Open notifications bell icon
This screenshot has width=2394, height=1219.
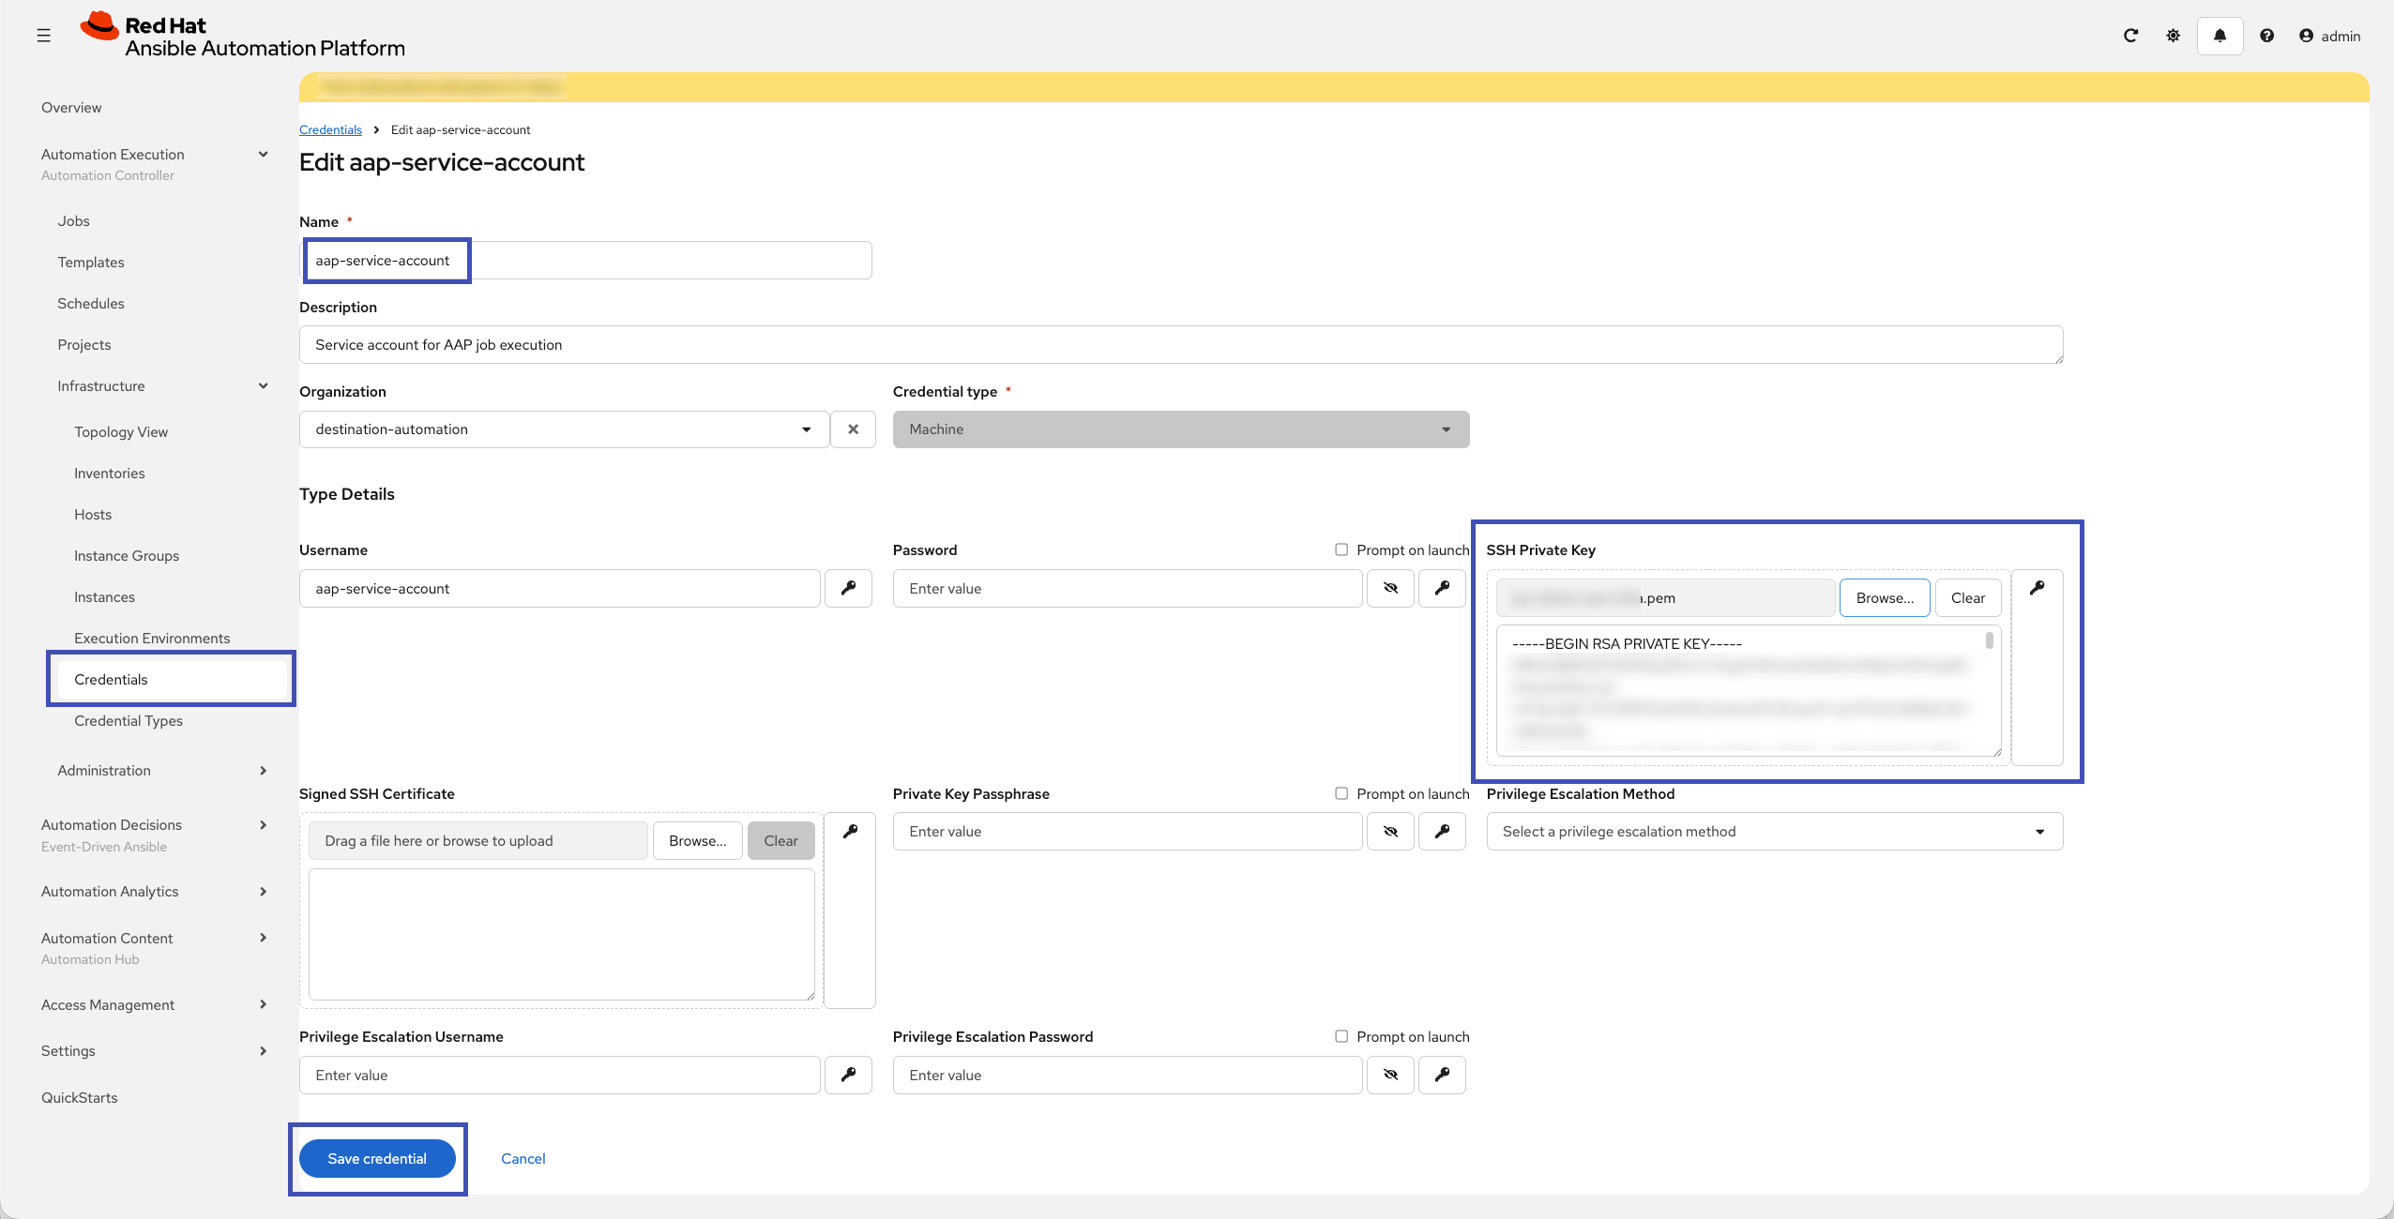2220,36
